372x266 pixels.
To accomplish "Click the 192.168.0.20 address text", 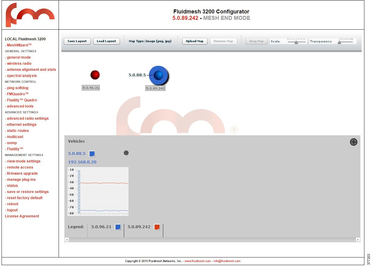I will pyautogui.click(x=82, y=162).
